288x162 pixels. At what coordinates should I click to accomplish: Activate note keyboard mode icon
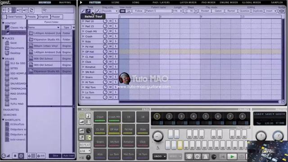click(x=88, y=116)
